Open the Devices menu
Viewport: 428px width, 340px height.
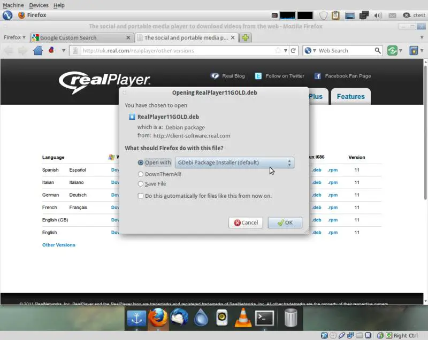click(39, 5)
